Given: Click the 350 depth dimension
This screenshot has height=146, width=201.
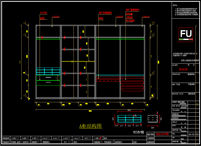Looking at the screenshot, I should tap(152, 128).
